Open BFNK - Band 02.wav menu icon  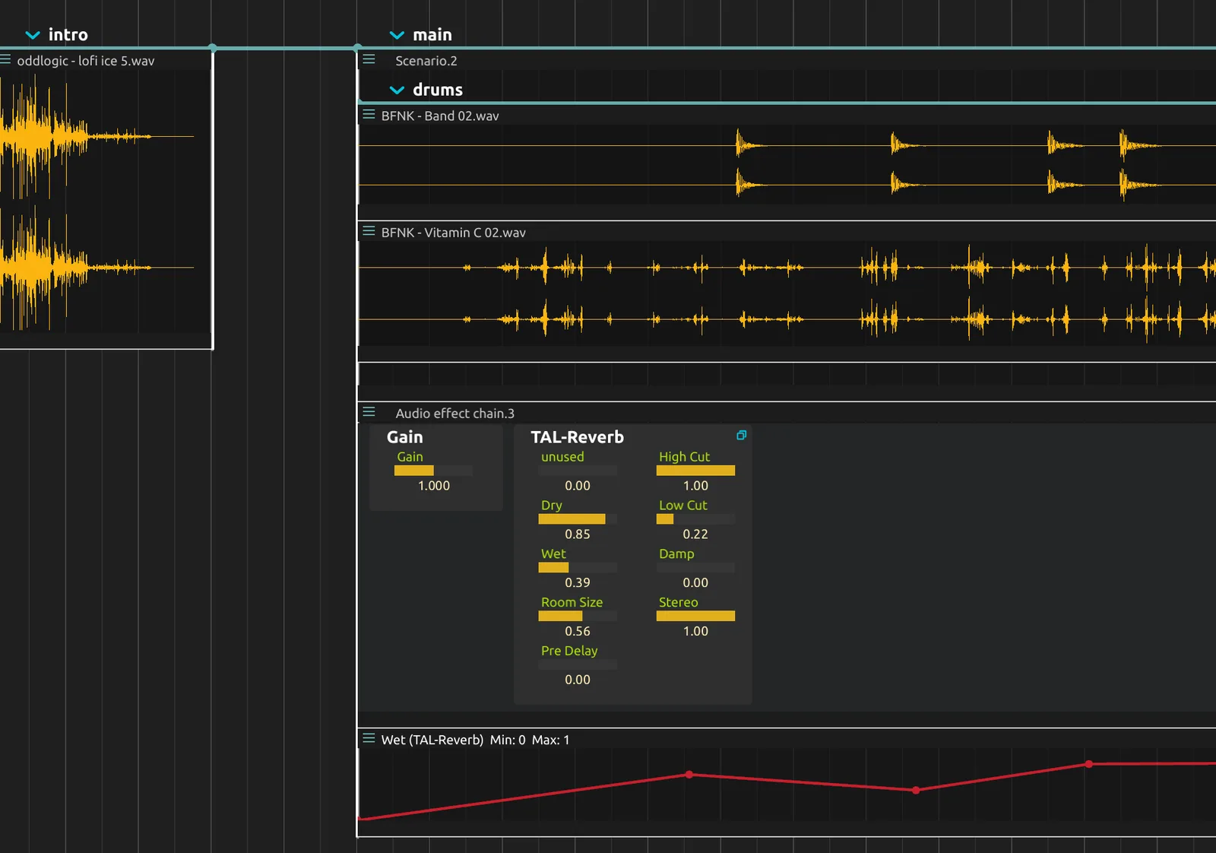pos(369,115)
